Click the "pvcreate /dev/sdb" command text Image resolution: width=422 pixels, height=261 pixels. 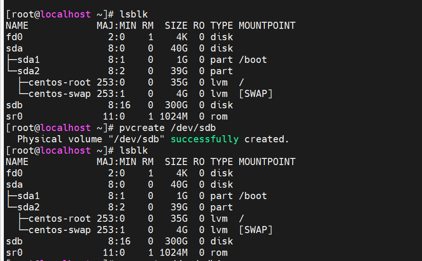(167, 128)
